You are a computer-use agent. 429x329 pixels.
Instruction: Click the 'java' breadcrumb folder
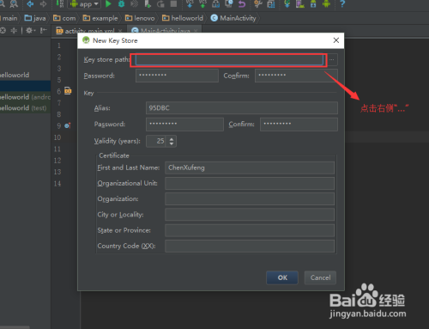click(35, 18)
